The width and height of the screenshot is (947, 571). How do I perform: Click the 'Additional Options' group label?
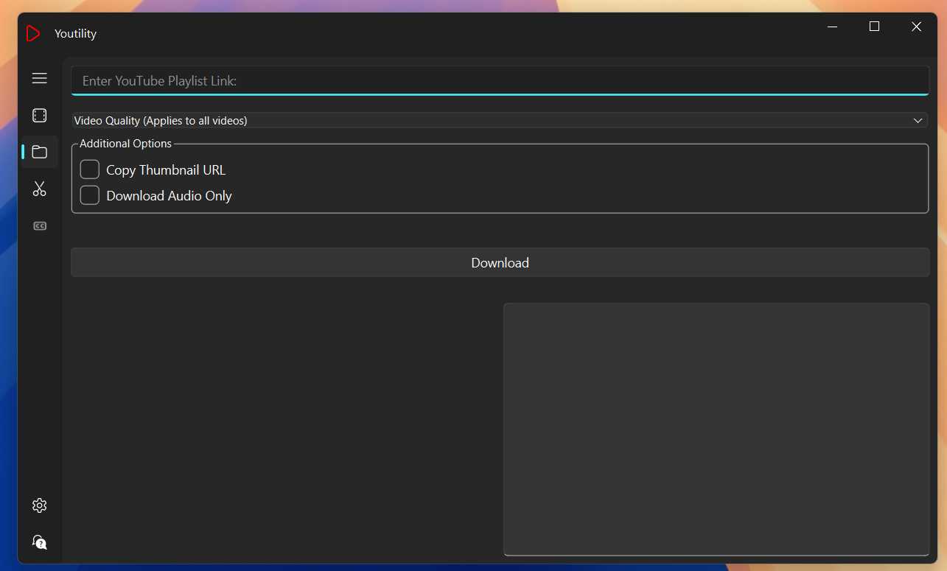(x=125, y=144)
